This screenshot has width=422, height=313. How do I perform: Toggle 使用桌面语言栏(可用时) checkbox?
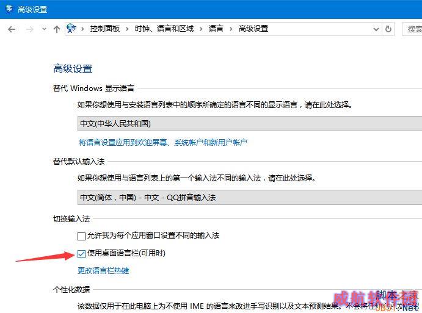click(81, 254)
